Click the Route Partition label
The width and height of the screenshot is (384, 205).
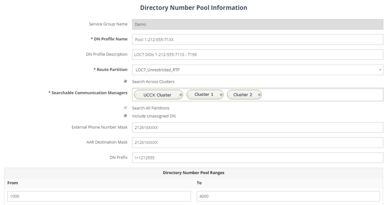pyautogui.click(x=110, y=70)
